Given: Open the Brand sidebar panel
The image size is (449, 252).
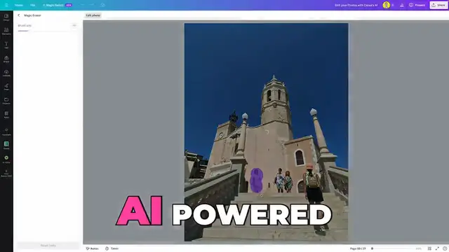Looking at the screenshot, I should [6, 59].
